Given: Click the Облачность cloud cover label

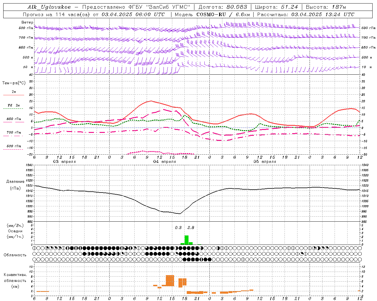Looking at the screenshot, I should point(15,255).
